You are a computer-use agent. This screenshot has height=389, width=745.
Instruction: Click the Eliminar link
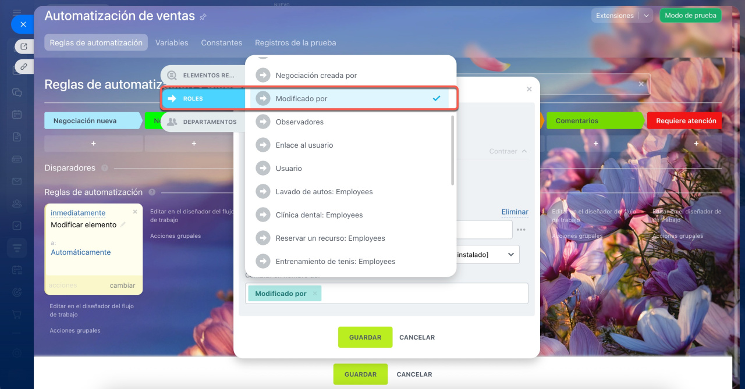click(x=515, y=212)
